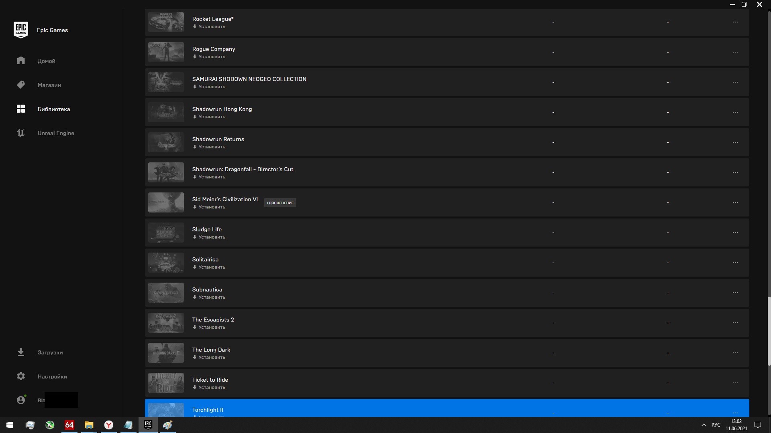Open options menu for The Long Dark

click(x=735, y=353)
